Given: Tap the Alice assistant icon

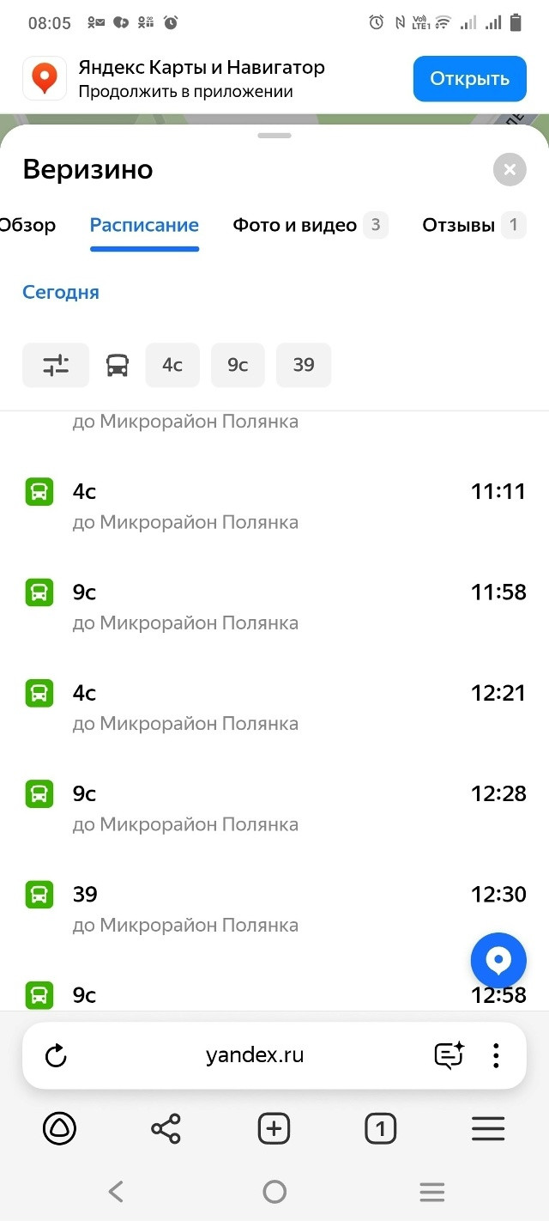Looking at the screenshot, I should 60,1128.
